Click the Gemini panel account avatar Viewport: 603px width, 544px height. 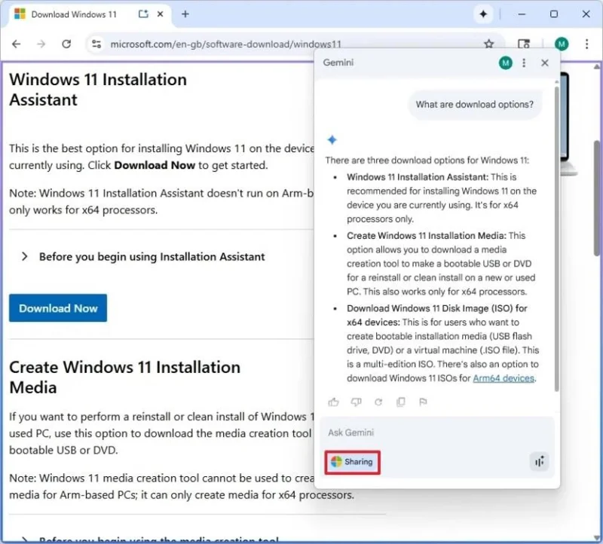coord(505,63)
